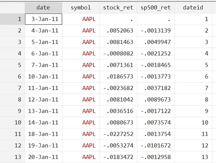Image resolution: width=216 pixels, height=163 pixels.
Task: Click stock_ret value .0052063
Action: point(118,31)
